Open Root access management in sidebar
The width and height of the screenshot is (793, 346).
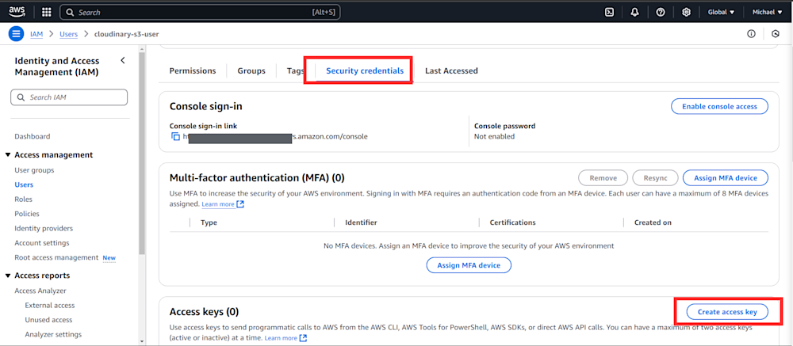point(56,257)
